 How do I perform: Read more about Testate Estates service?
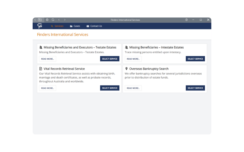point(48,59)
